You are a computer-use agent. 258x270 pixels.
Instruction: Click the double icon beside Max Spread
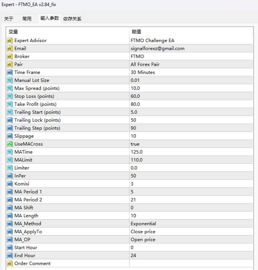click(9, 88)
